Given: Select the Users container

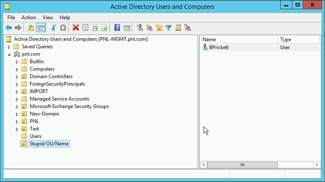Looking at the screenshot, I should [x=35, y=136].
